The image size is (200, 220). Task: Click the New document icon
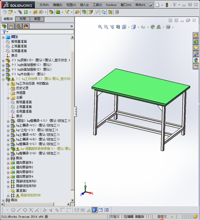click(158, 5)
